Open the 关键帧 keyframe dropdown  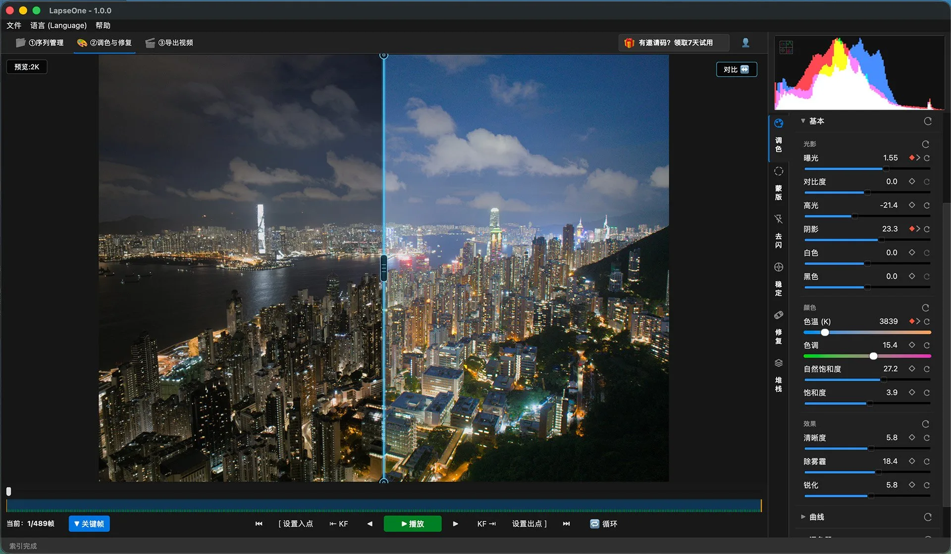(x=89, y=524)
